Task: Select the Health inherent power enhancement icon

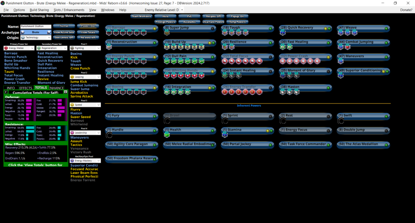Action: (x=167, y=134)
